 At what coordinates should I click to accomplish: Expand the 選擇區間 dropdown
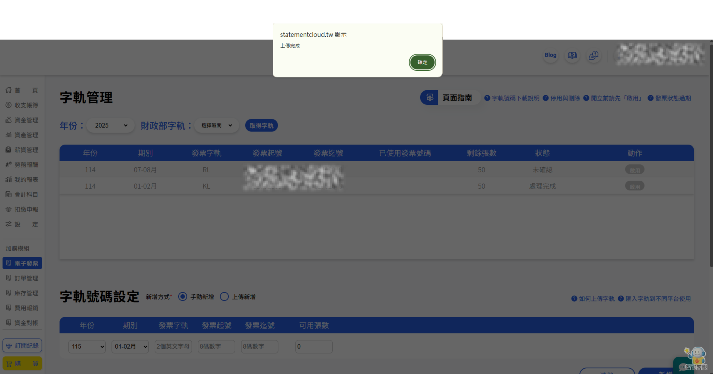(217, 125)
